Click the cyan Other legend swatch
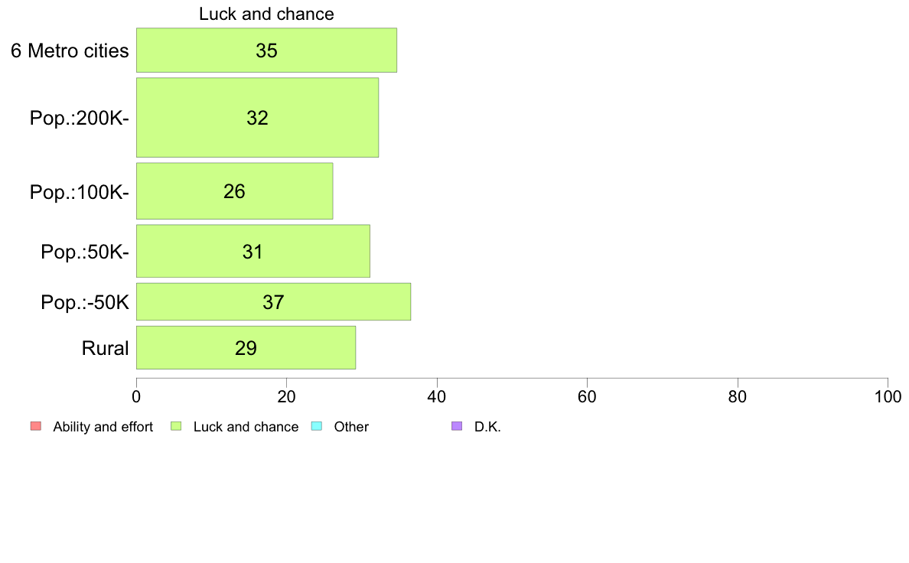This screenshot has height=563, width=909. point(317,426)
